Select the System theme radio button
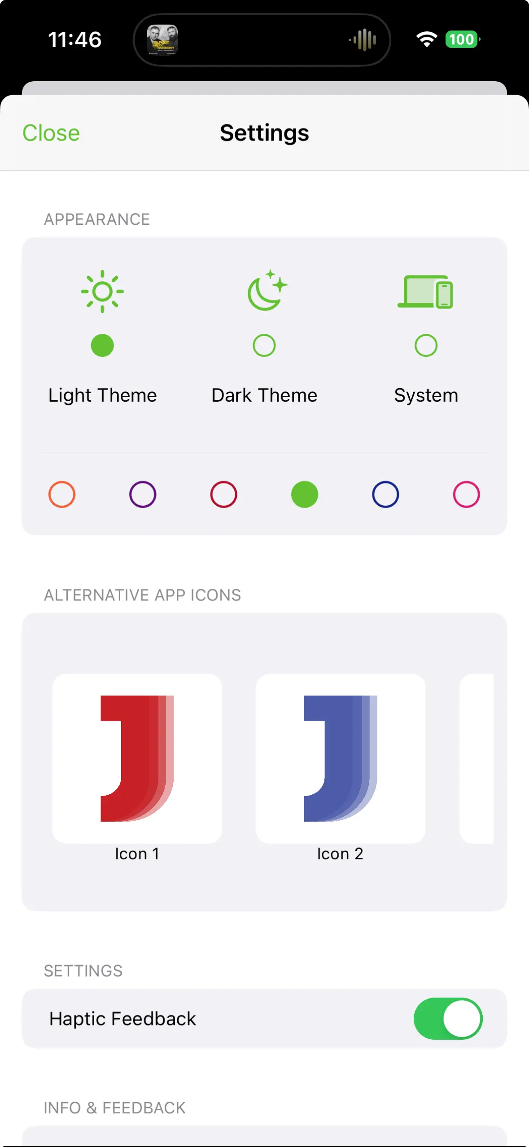Viewport: 529px width, 1147px height. [426, 346]
